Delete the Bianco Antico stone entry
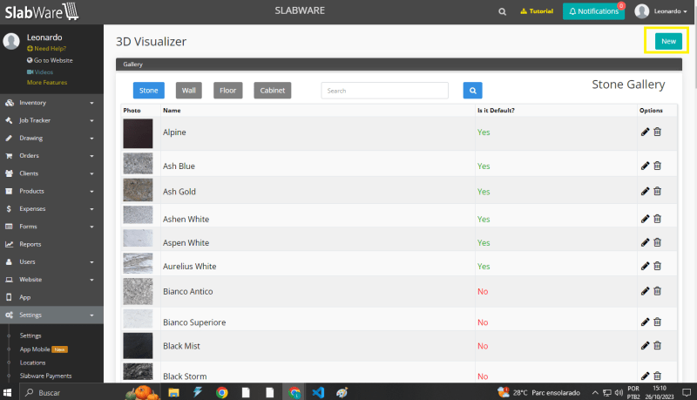The height and width of the screenshot is (400, 697). coord(658,291)
